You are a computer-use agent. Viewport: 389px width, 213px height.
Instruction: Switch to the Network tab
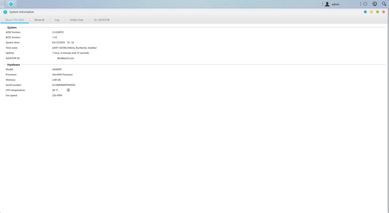click(x=40, y=20)
